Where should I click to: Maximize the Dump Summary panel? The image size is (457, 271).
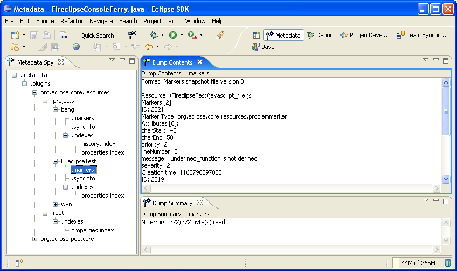click(446, 201)
